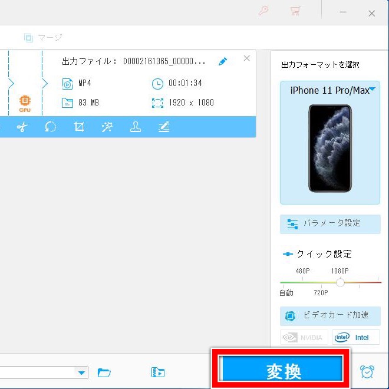Click the video clip list icon
Viewport: 389px width, 389px height.
(158, 372)
